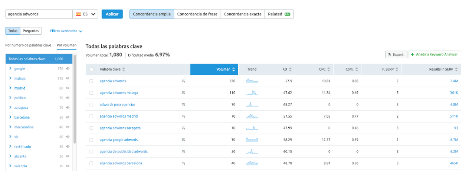Click the keyword search input field
The width and height of the screenshot is (469, 188).
tap(39, 14)
